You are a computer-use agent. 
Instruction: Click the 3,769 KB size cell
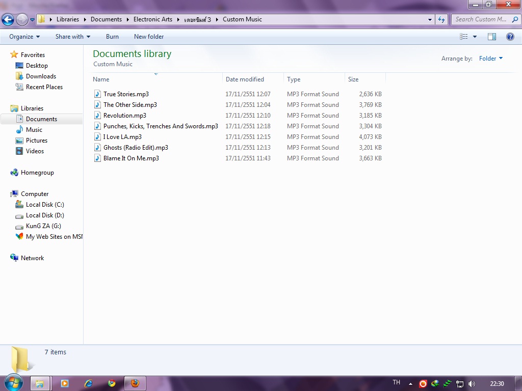tap(370, 105)
